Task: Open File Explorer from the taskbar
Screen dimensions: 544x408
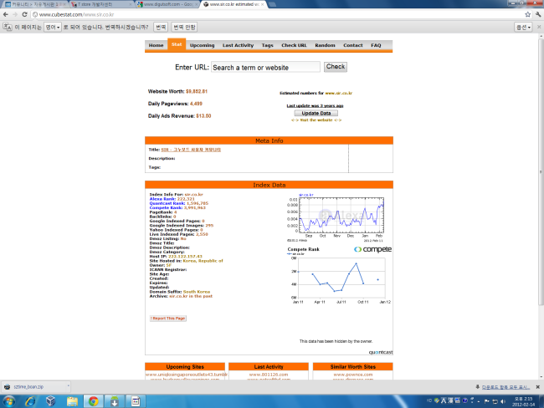Action: click(x=72, y=401)
